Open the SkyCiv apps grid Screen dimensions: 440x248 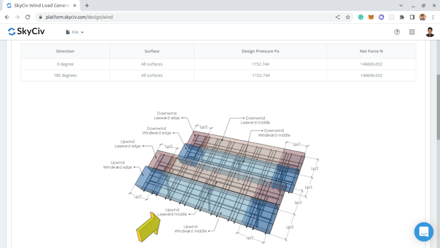pyautogui.click(x=412, y=32)
